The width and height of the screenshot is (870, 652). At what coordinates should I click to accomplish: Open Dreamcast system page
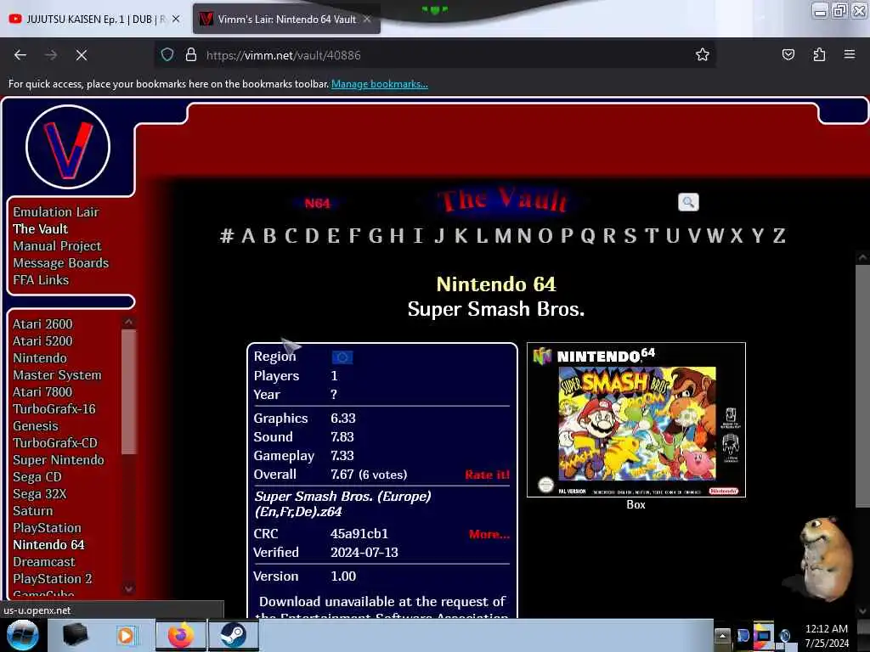point(44,562)
